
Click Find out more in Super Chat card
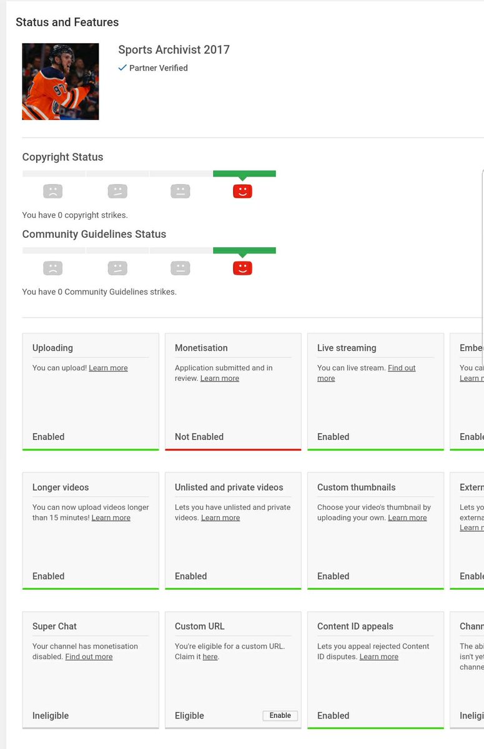(89, 657)
